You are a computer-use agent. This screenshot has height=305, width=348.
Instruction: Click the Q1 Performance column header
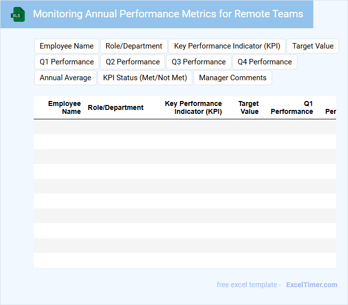291,107
